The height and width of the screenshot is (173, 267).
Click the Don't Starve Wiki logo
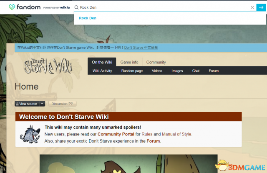pyautogui.click(x=48, y=66)
